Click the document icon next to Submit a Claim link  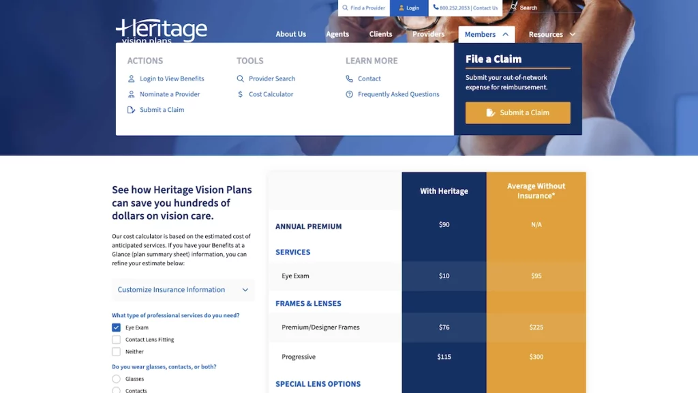(132, 110)
